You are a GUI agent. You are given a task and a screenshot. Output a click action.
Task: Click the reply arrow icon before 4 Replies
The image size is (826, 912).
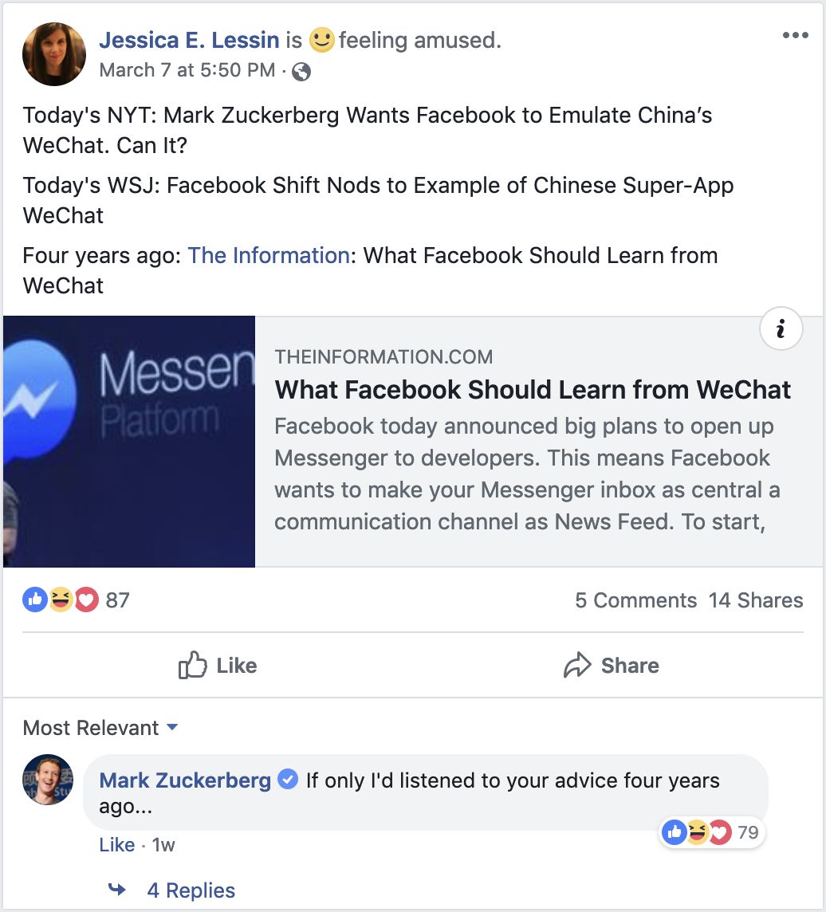point(117,890)
